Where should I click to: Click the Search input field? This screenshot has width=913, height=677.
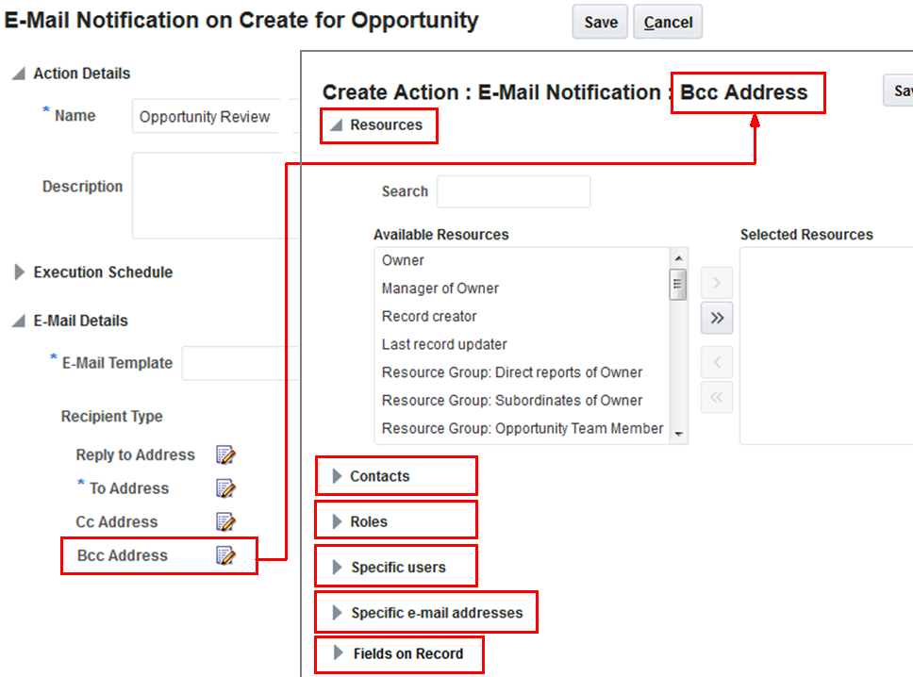pos(513,191)
